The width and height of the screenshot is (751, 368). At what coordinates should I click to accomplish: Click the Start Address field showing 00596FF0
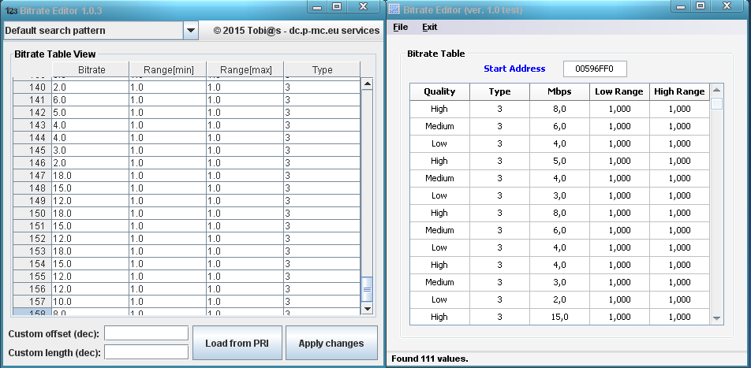pyautogui.click(x=595, y=69)
